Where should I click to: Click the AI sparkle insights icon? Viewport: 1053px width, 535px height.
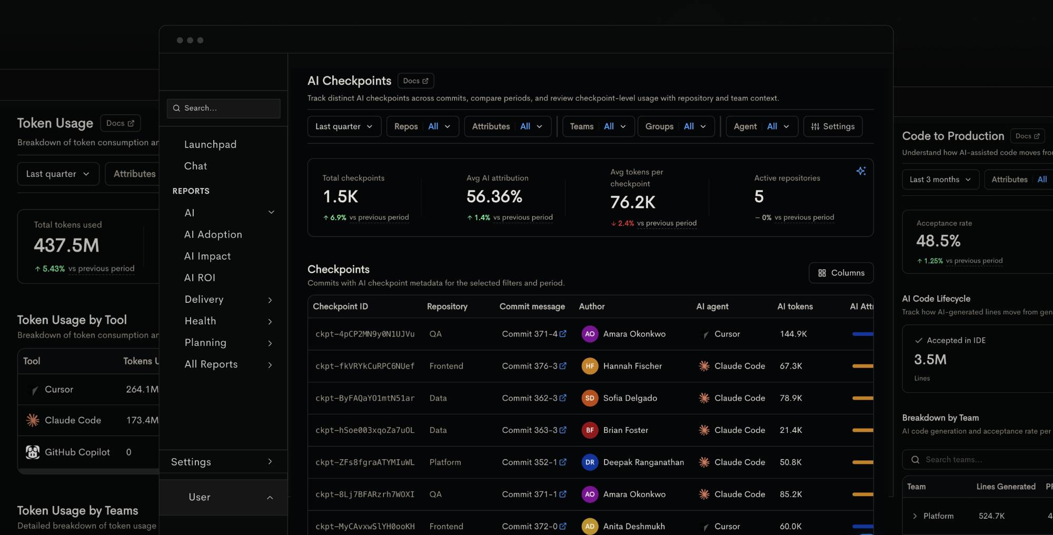coord(861,171)
